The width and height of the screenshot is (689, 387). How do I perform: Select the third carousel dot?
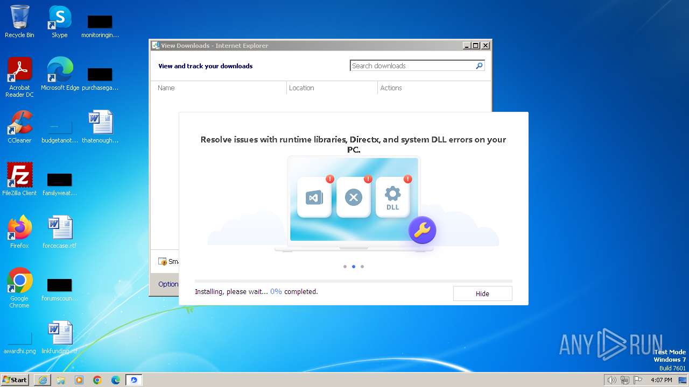tap(362, 267)
